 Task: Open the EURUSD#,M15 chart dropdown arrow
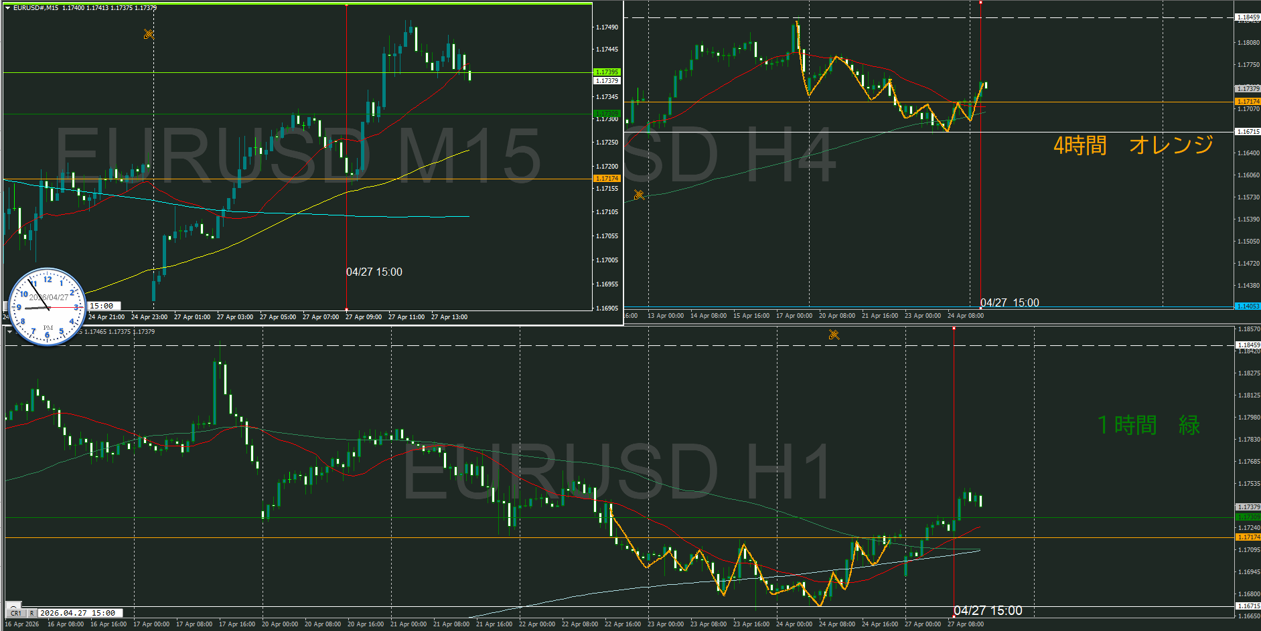click(7, 8)
